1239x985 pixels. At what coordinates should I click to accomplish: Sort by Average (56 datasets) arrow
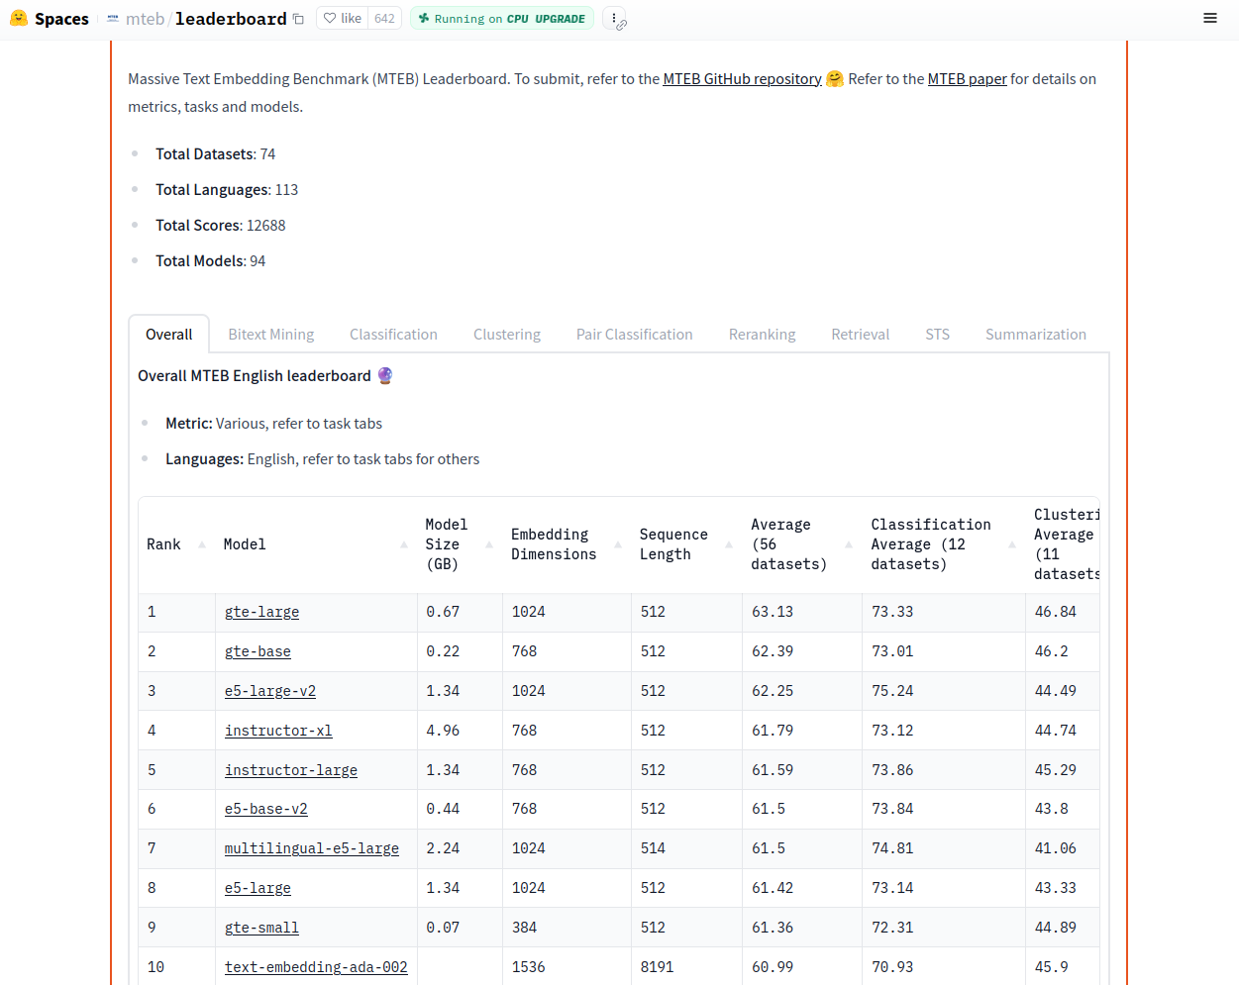[849, 544]
